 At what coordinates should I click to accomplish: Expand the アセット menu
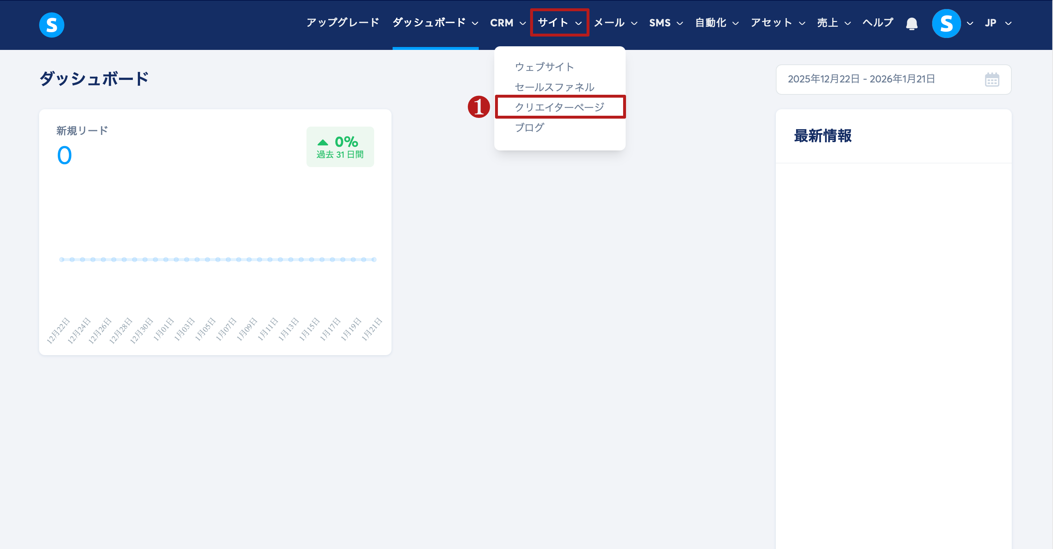tap(778, 23)
